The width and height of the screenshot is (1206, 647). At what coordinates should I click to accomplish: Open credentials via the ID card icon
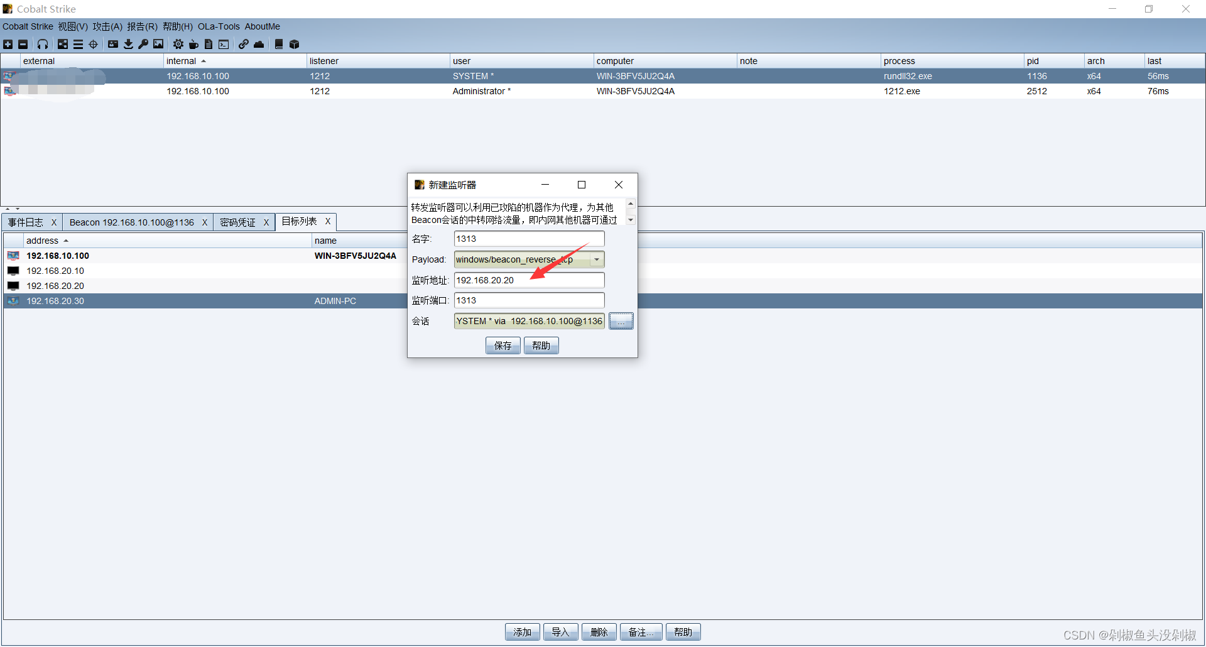(x=113, y=44)
